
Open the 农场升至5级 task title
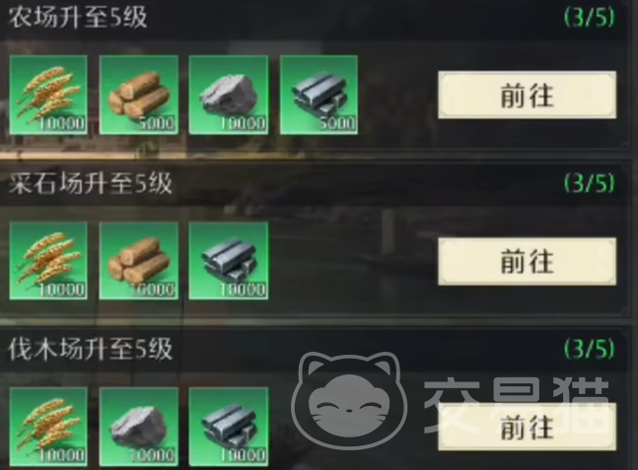pos(78,18)
